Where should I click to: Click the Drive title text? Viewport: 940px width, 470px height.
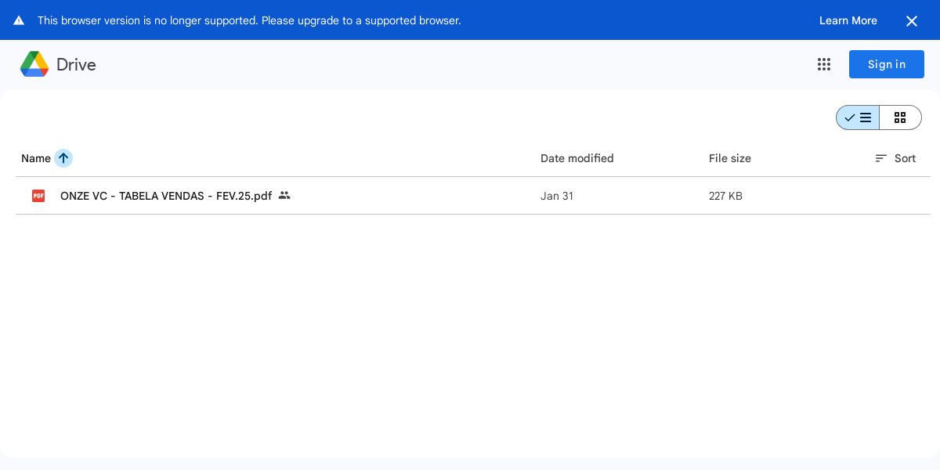click(x=76, y=64)
